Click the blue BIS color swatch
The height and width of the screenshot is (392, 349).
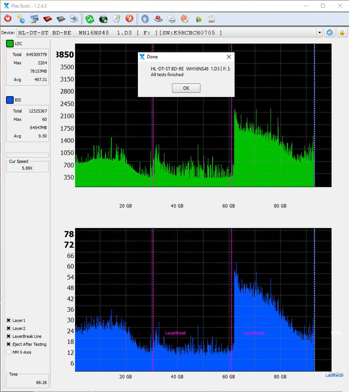pos(10,100)
